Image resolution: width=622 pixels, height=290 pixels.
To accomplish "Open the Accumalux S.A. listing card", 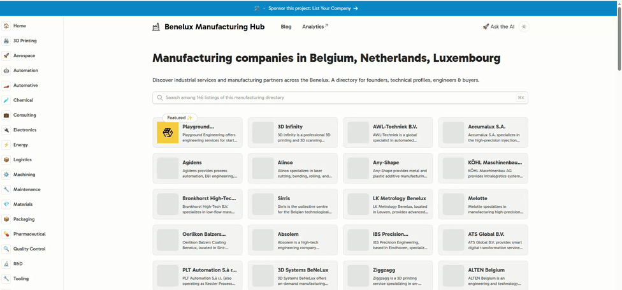I will [482, 133].
